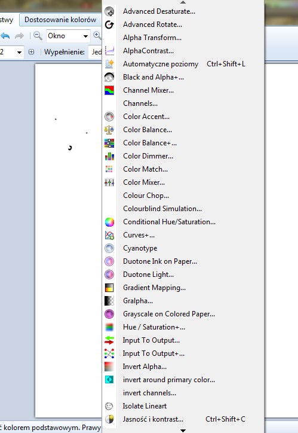
Task: Select Color Match... from the list
Action: click(x=183, y=169)
